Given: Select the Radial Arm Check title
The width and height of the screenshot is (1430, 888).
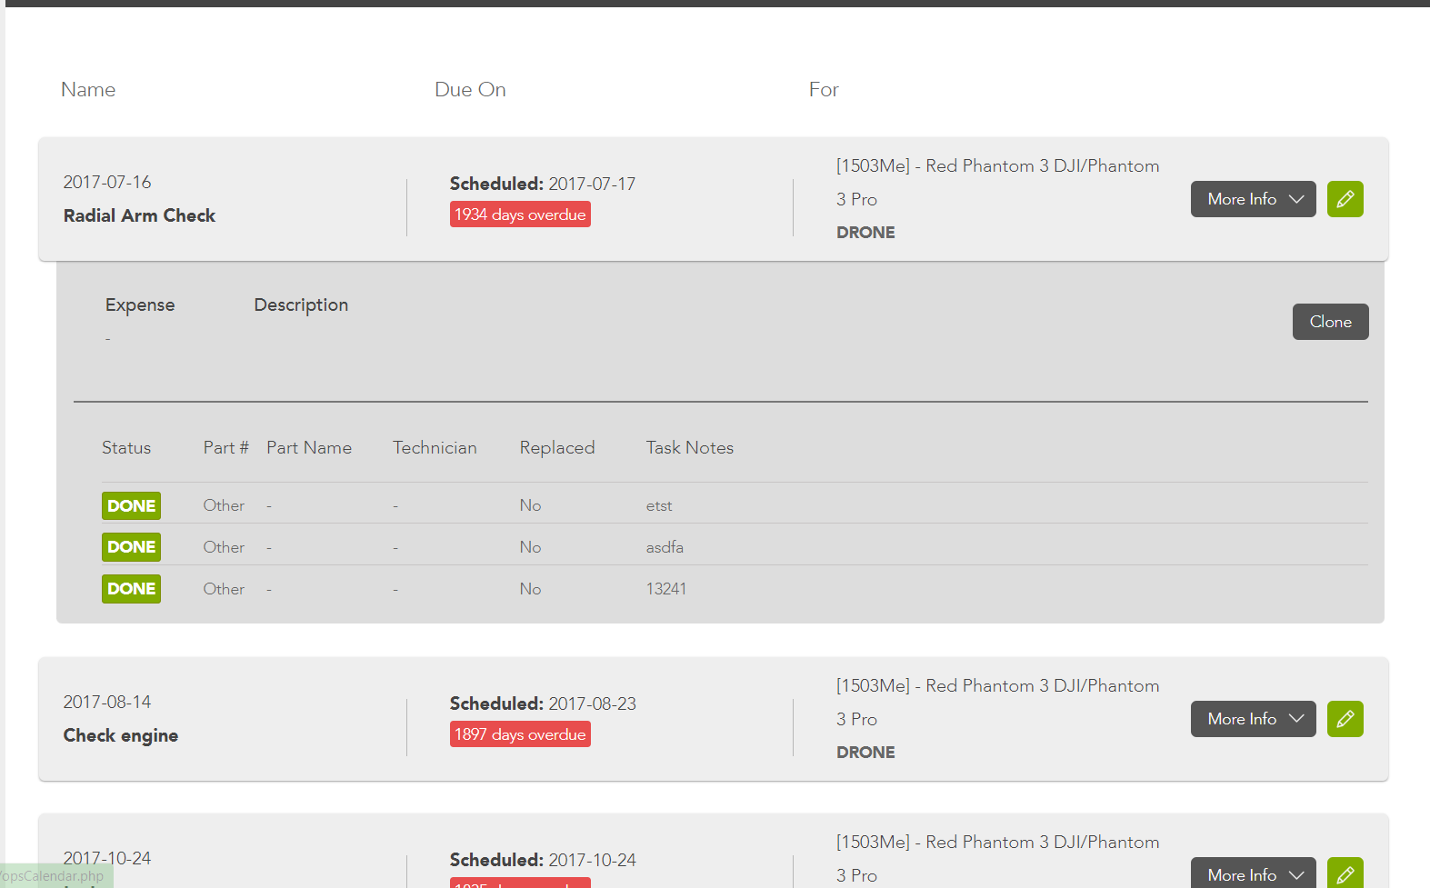Looking at the screenshot, I should click(139, 215).
